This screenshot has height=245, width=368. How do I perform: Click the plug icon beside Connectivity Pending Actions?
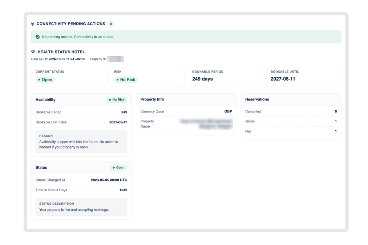point(33,24)
